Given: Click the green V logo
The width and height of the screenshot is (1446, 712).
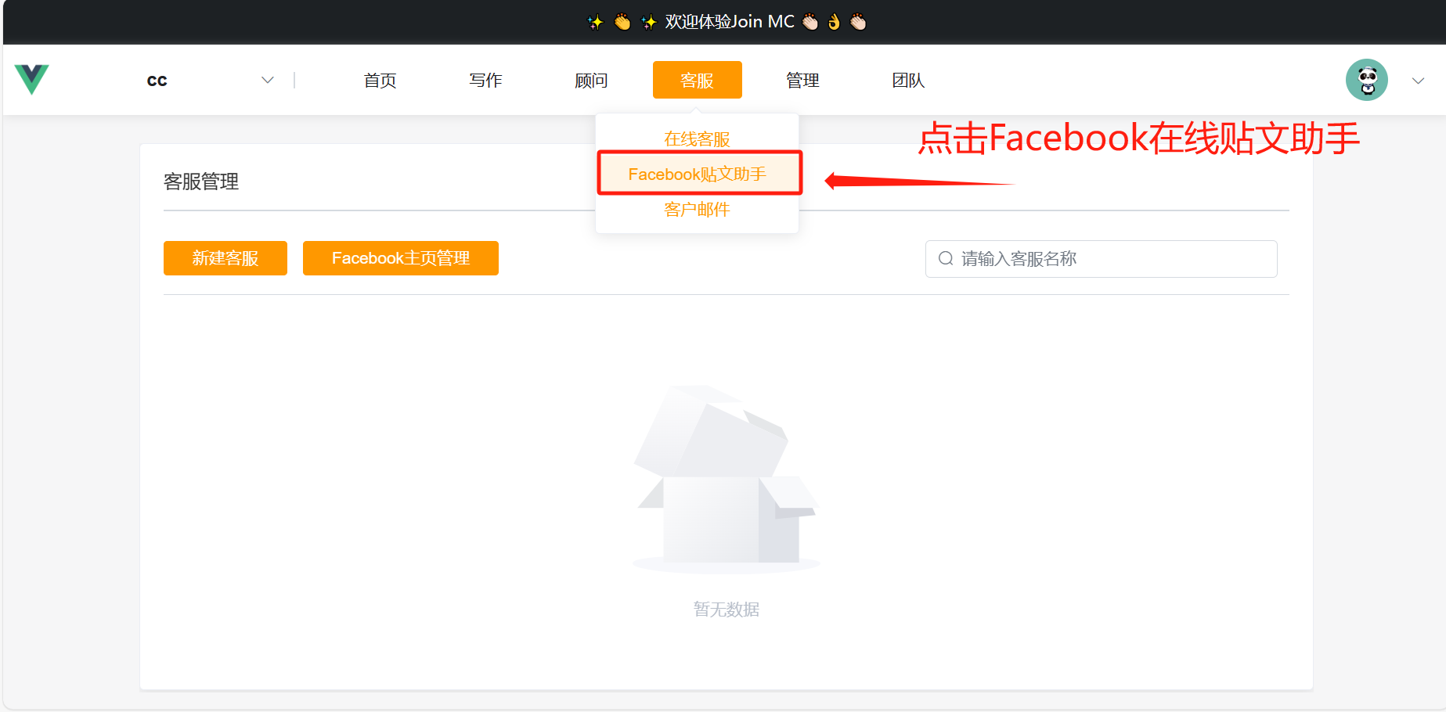Looking at the screenshot, I should (31, 80).
